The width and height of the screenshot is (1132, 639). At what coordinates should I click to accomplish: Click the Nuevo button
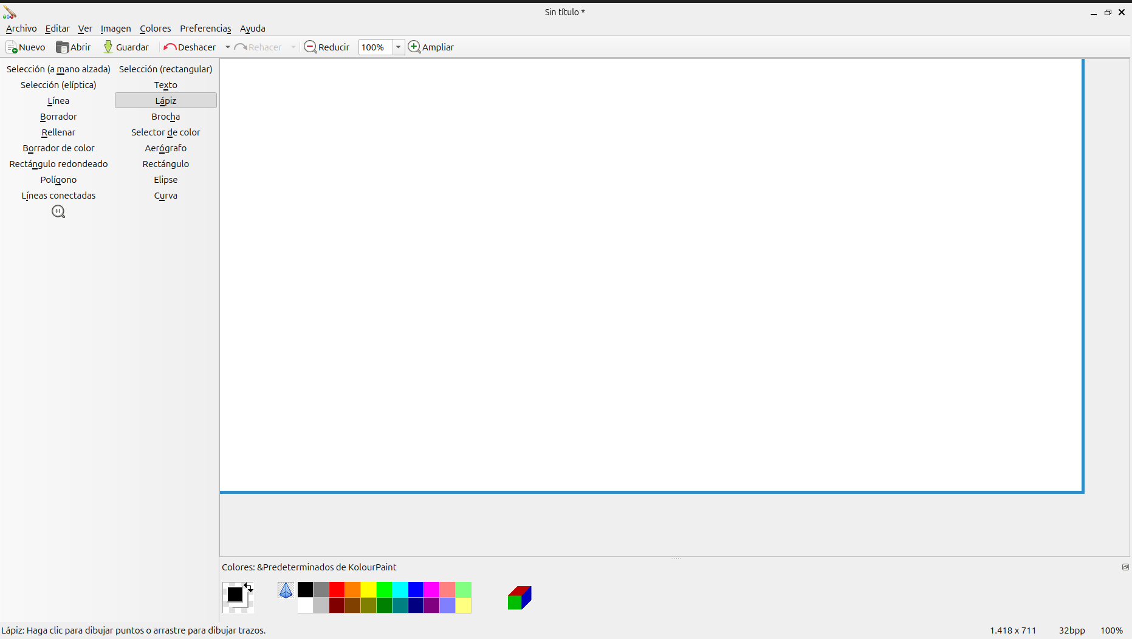pos(26,47)
